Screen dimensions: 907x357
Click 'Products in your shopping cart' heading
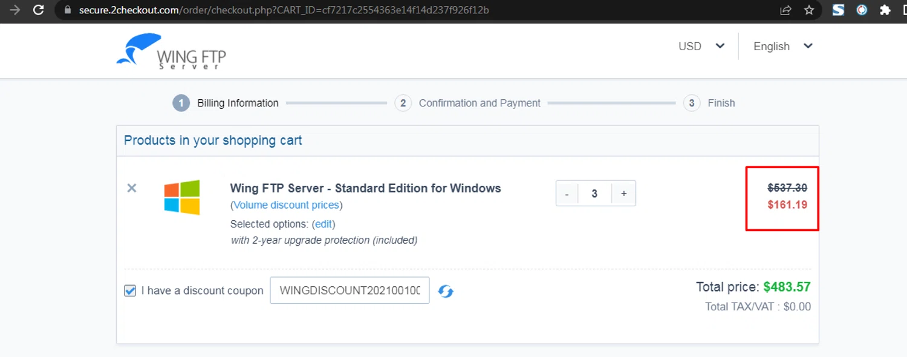click(213, 140)
